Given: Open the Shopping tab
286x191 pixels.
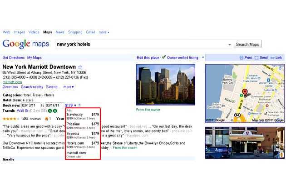Looking at the screenshot, I should click(x=75, y=32).
